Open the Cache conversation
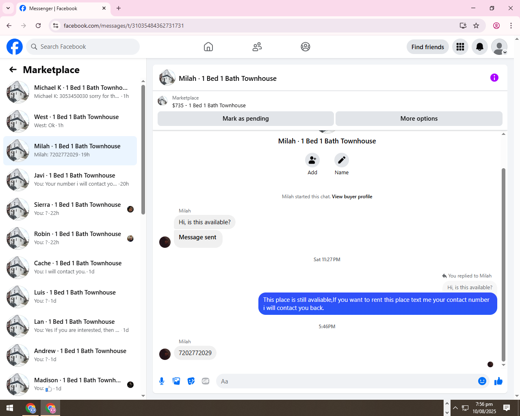Image resolution: width=520 pixels, height=416 pixels. click(x=70, y=268)
